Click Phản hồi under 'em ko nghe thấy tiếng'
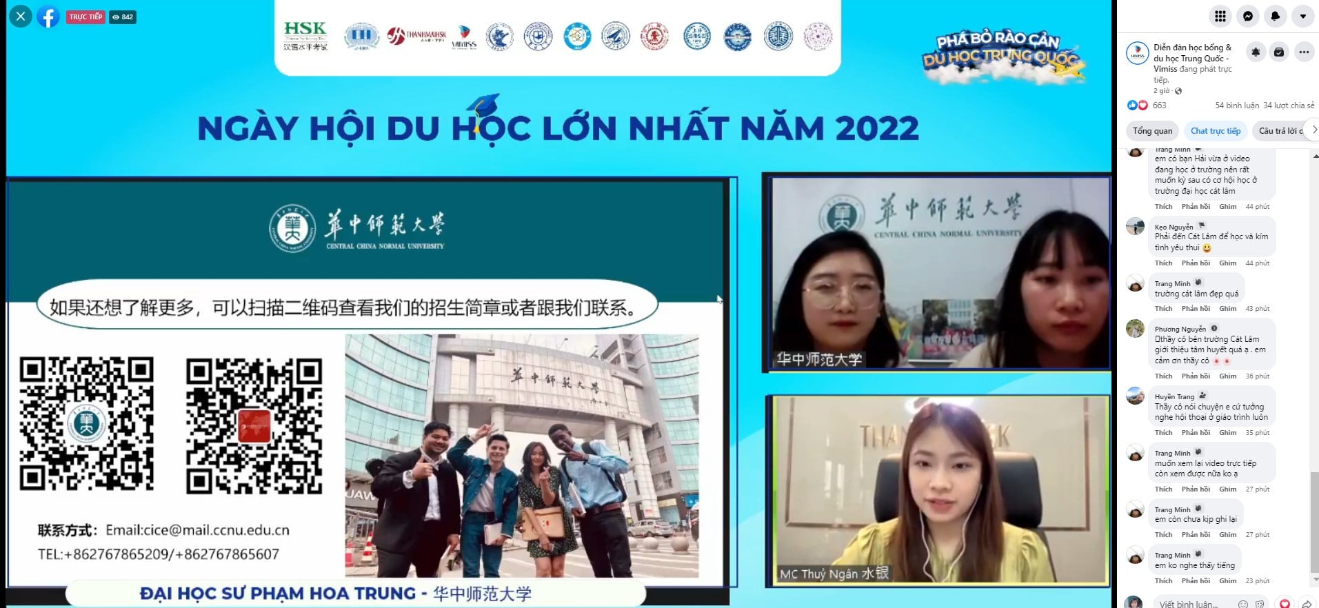This screenshot has width=1319, height=608. coord(1196,581)
